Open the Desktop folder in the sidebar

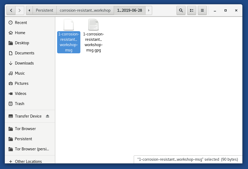[x=30, y=43]
